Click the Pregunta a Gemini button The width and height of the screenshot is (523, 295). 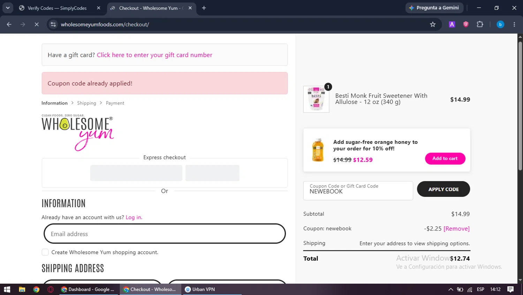click(434, 8)
